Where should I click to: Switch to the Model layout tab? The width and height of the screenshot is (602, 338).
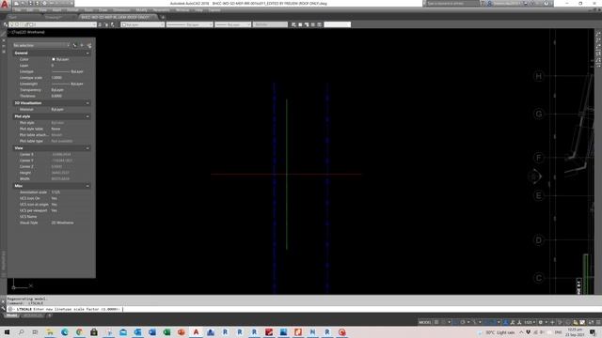(11, 315)
